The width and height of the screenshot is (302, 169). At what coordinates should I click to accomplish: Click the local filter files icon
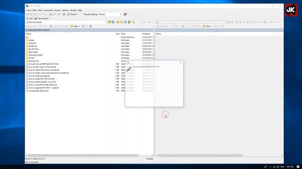113,22
